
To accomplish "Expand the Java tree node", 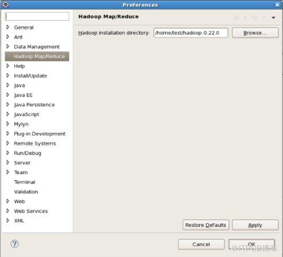I will click(8, 85).
